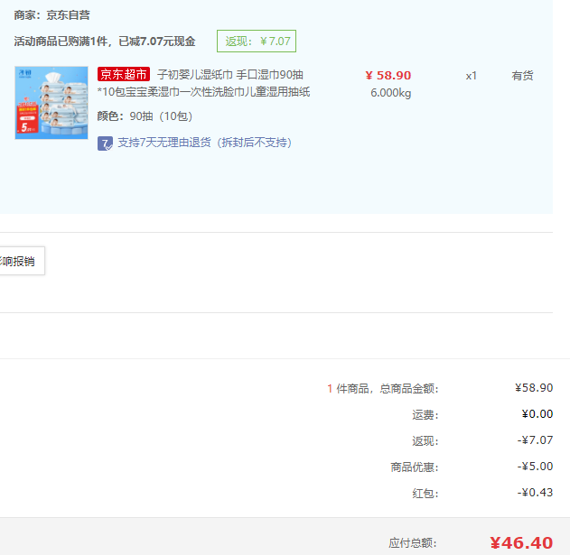
Task: Click the 返现 deduction -¥7.07
Action: [535, 440]
